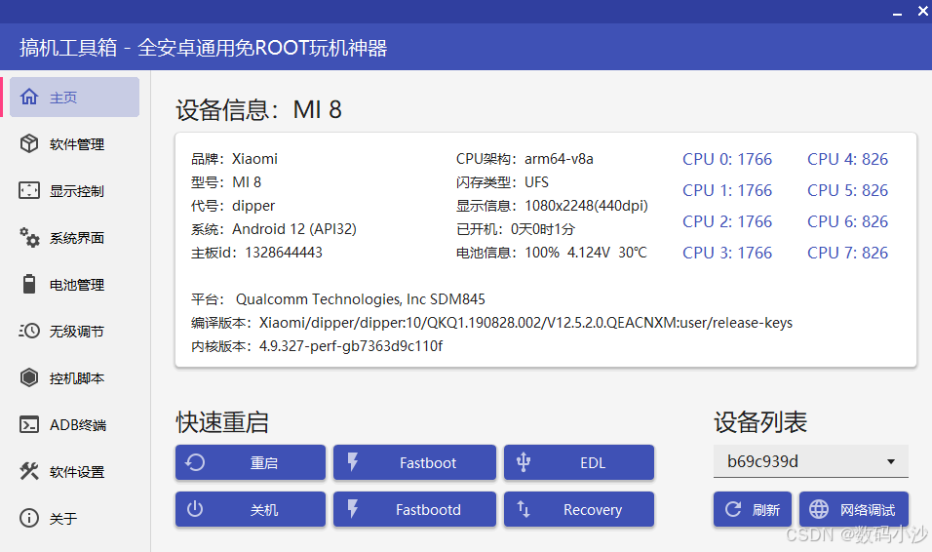Click the 电池信息 100% 4.124V text
The width and height of the screenshot is (932, 552).
(x=551, y=253)
